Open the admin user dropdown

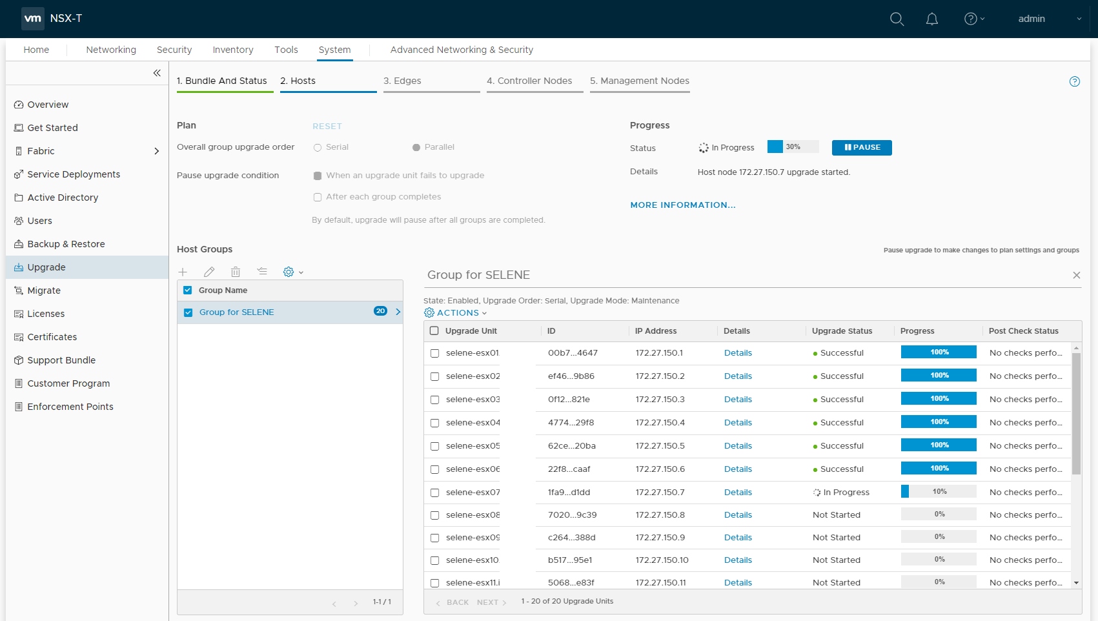(1050, 19)
